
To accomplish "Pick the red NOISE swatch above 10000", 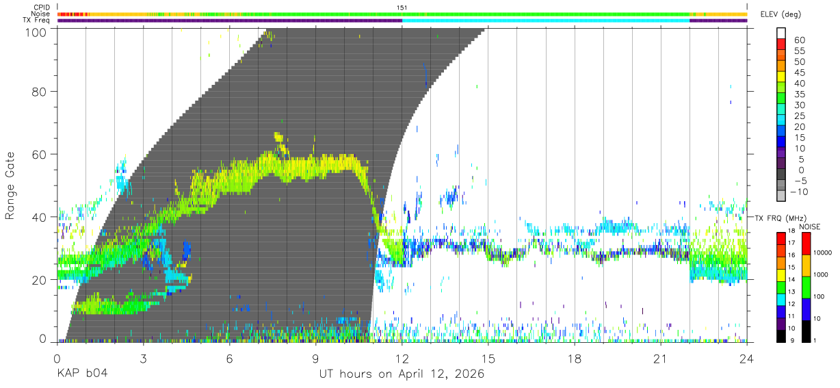I will tap(806, 243).
